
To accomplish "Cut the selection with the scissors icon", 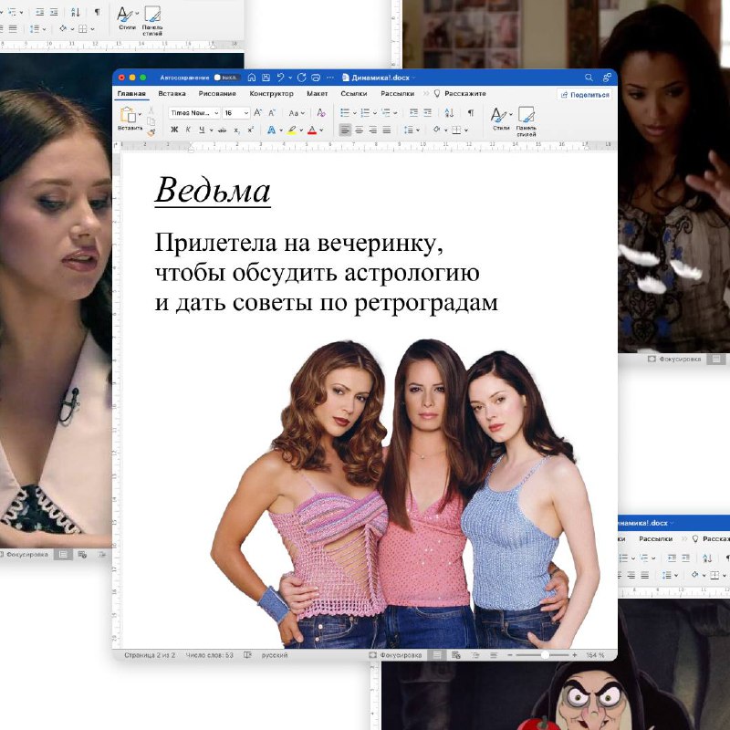I will point(151,110).
